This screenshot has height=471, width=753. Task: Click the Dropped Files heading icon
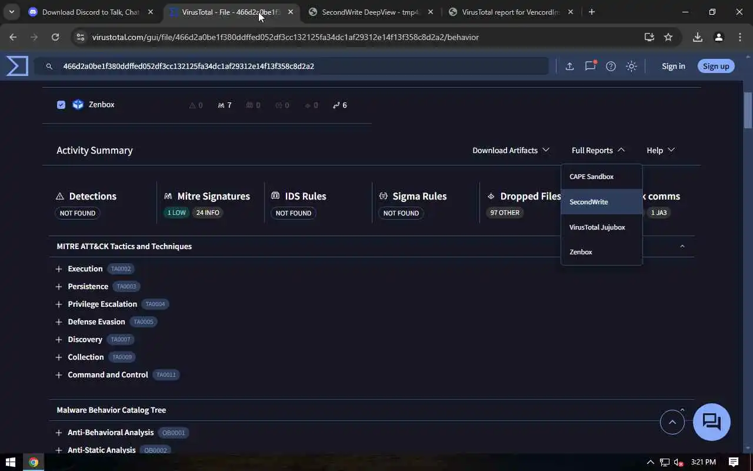coord(491,196)
